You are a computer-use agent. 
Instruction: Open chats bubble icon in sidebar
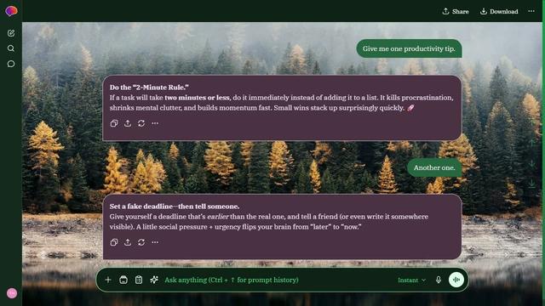(11, 64)
